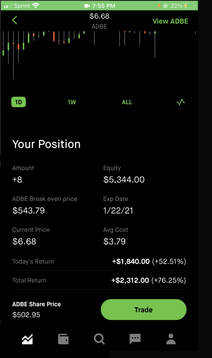
Task: Tap the Wi-Fi status icon
Action: click(x=36, y=5)
